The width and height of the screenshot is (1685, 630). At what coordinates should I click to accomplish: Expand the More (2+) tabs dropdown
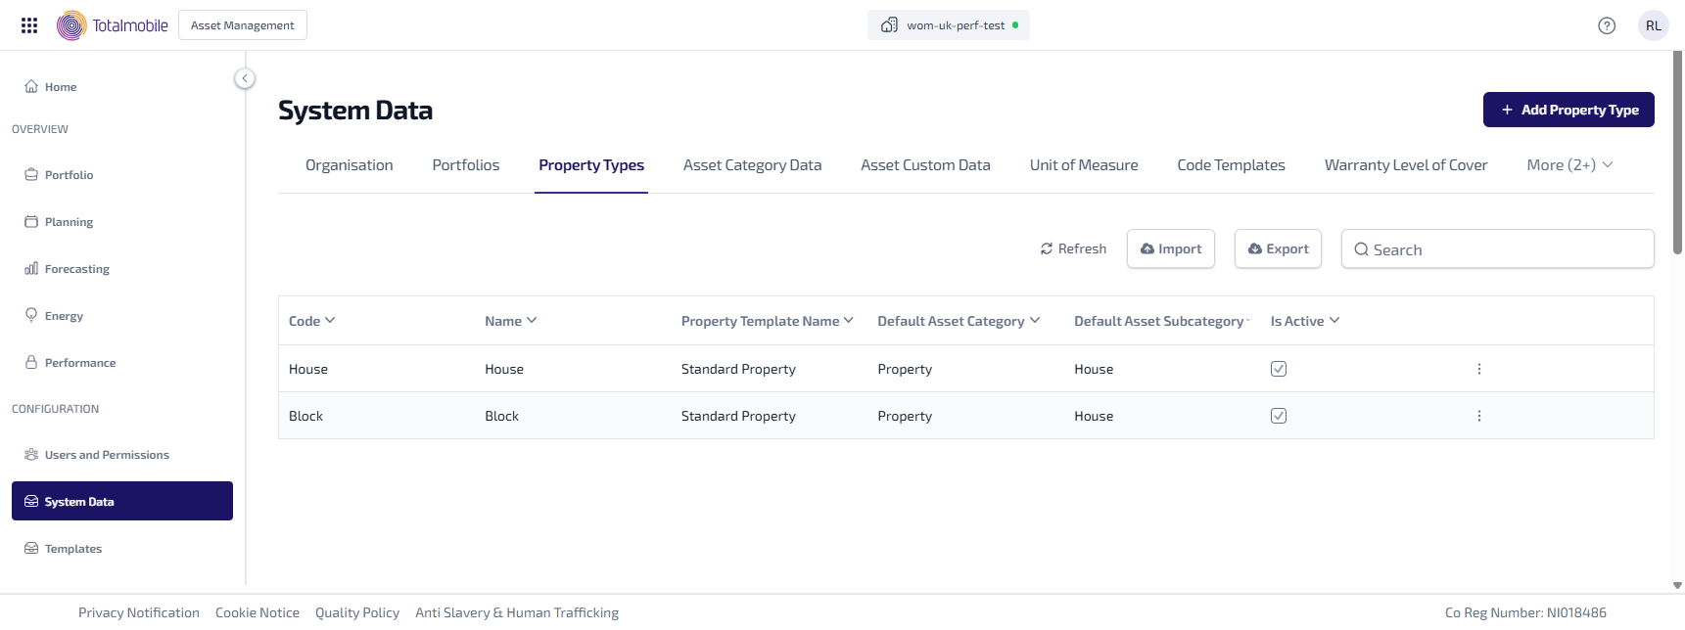tap(1569, 165)
